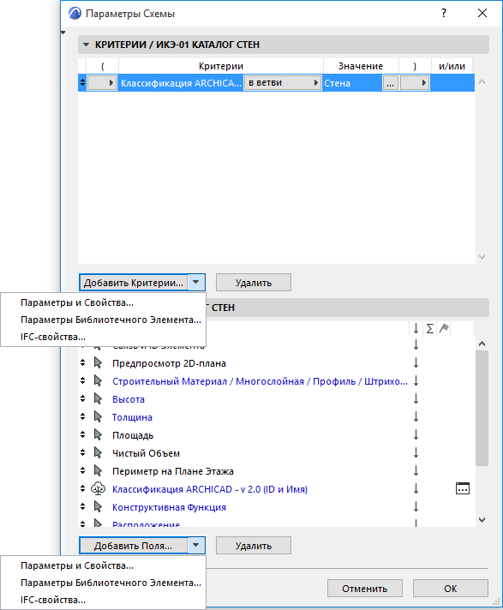Viewport: 503px width, 610px height.
Task: Click the cursor icon beside Предпросмотр 2D-плана
Action: 98,363
